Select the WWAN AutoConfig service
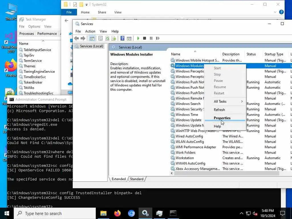The image size is (292, 219). (190, 163)
